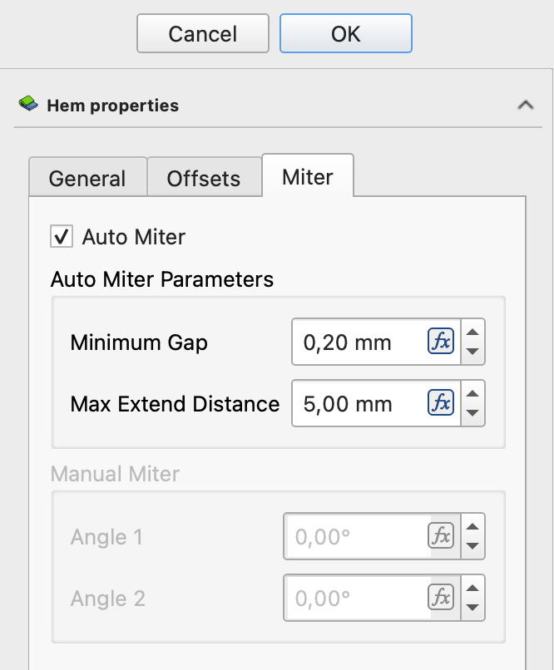Click the fx icon in Angle 2 field
554x670 pixels.
coord(440,598)
